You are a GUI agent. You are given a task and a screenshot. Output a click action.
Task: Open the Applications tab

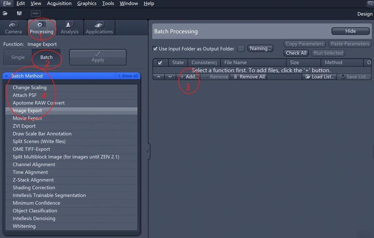99,28
